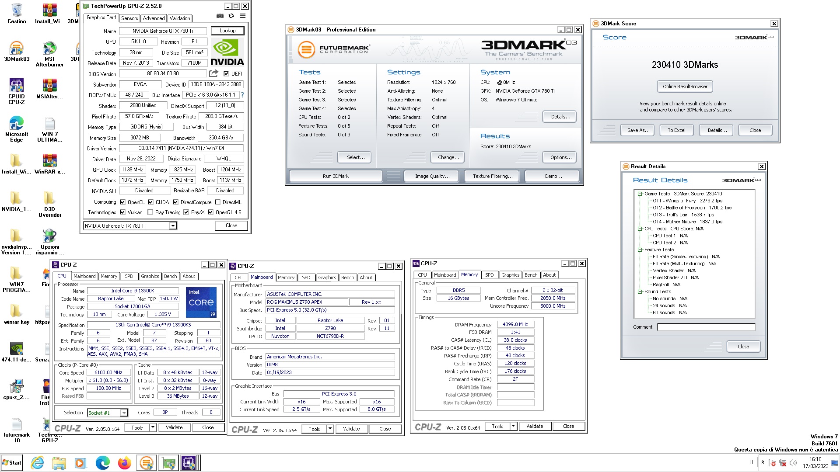
Task: Toggle the OpenCL checkbox
Action: tap(122, 202)
